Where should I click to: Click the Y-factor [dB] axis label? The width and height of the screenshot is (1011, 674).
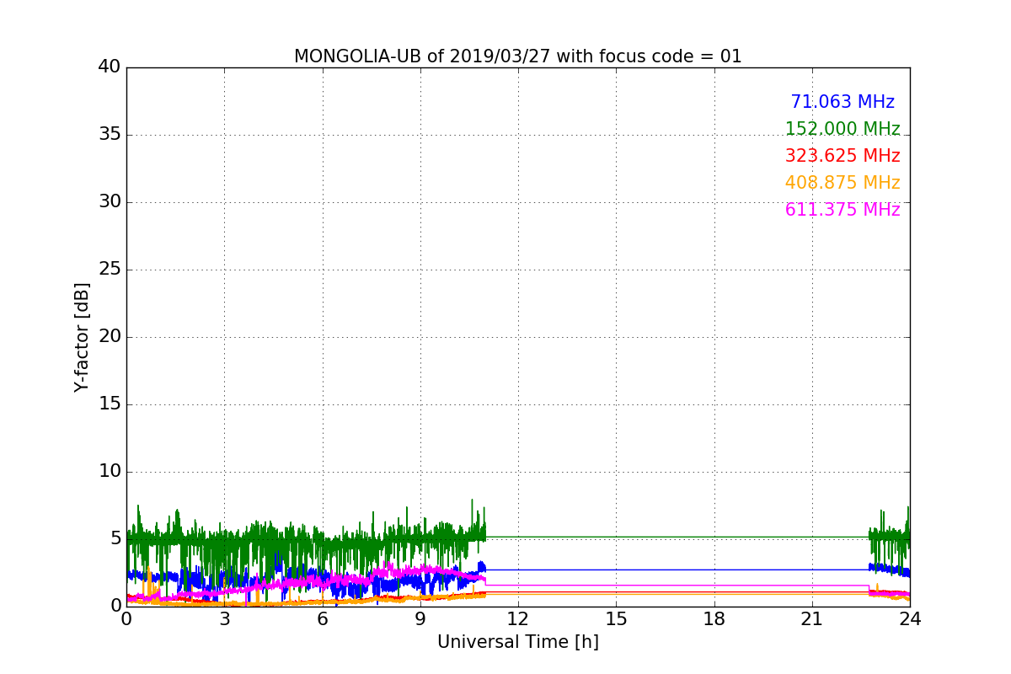click(82, 337)
